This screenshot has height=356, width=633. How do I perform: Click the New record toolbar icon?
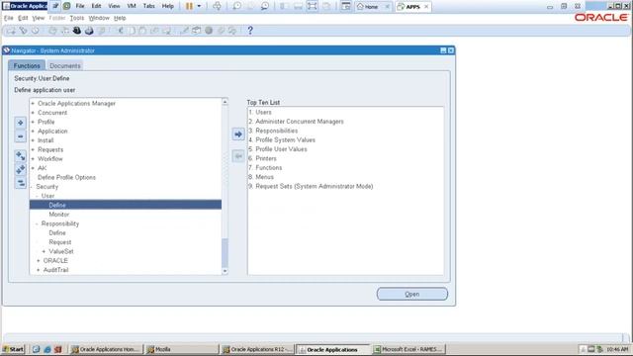11,31
